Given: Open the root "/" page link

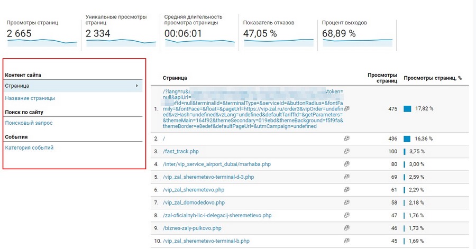Looking at the screenshot, I should pyautogui.click(x=164, y=139).
